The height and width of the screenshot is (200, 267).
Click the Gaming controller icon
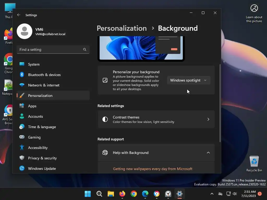tap(22, 137)
